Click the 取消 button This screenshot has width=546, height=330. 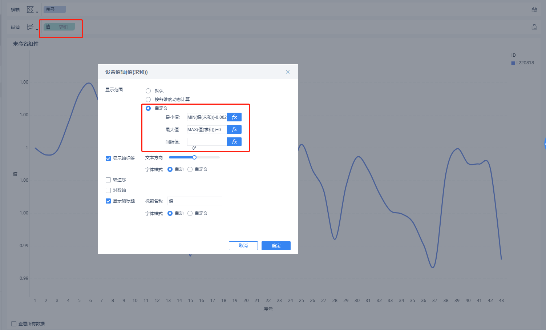(243, 246)
